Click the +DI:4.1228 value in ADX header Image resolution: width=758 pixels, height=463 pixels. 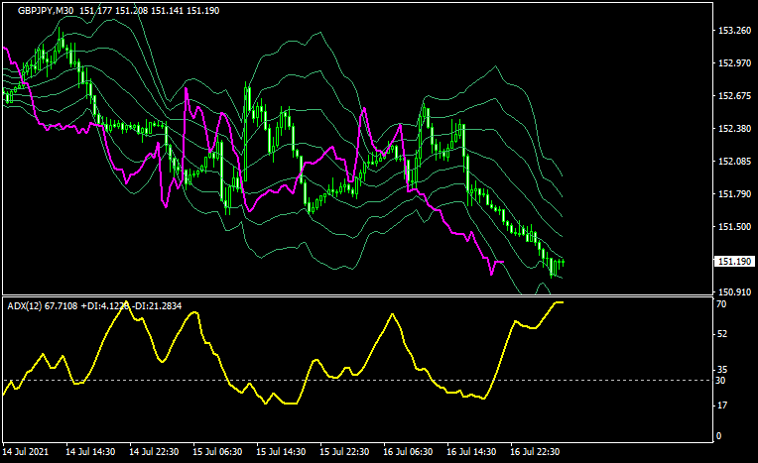coord(105,306)
